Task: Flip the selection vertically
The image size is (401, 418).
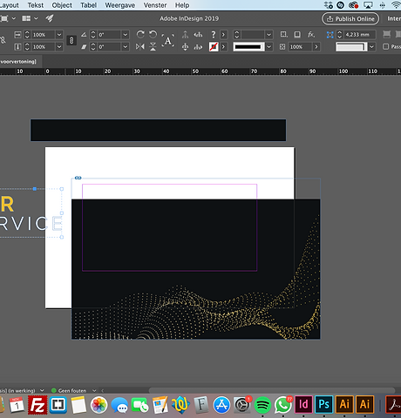Action: [x=153, y=46]
